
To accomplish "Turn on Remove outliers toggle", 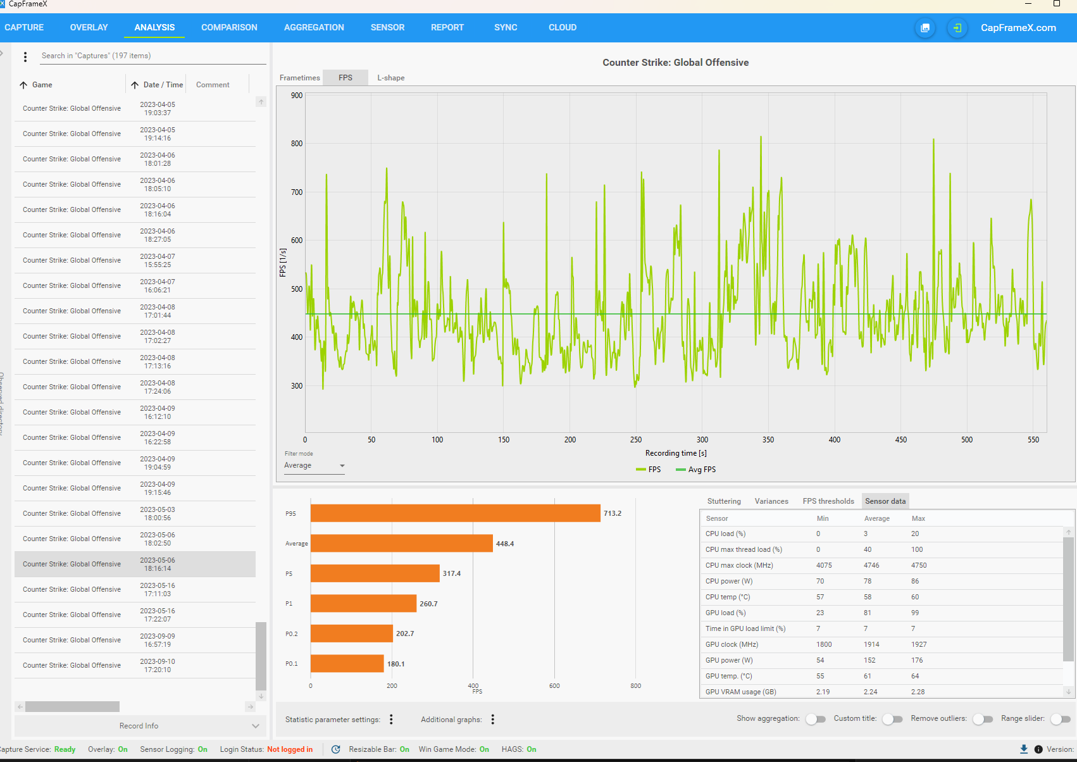I will 983,719.
